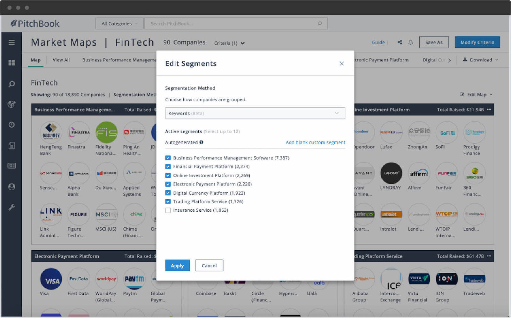Screen dimensions: 511x318
Task: Click the Modify Criteria button
Action: (x=477, y=42)
